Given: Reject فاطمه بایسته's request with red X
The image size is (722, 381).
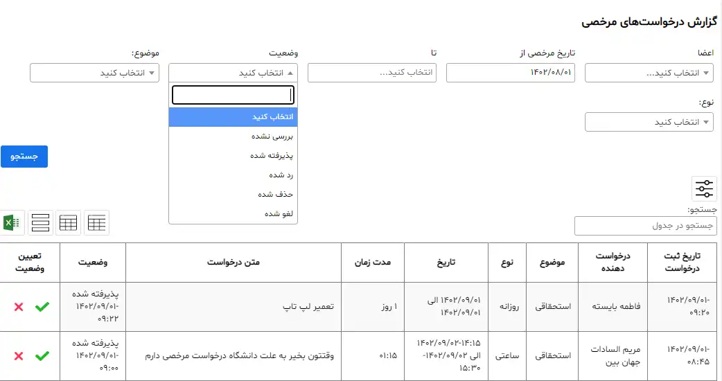Looking at the screenshot, I should [x=19, y=307].
